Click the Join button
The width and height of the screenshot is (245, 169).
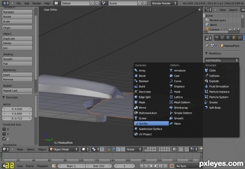pos(17,48)
